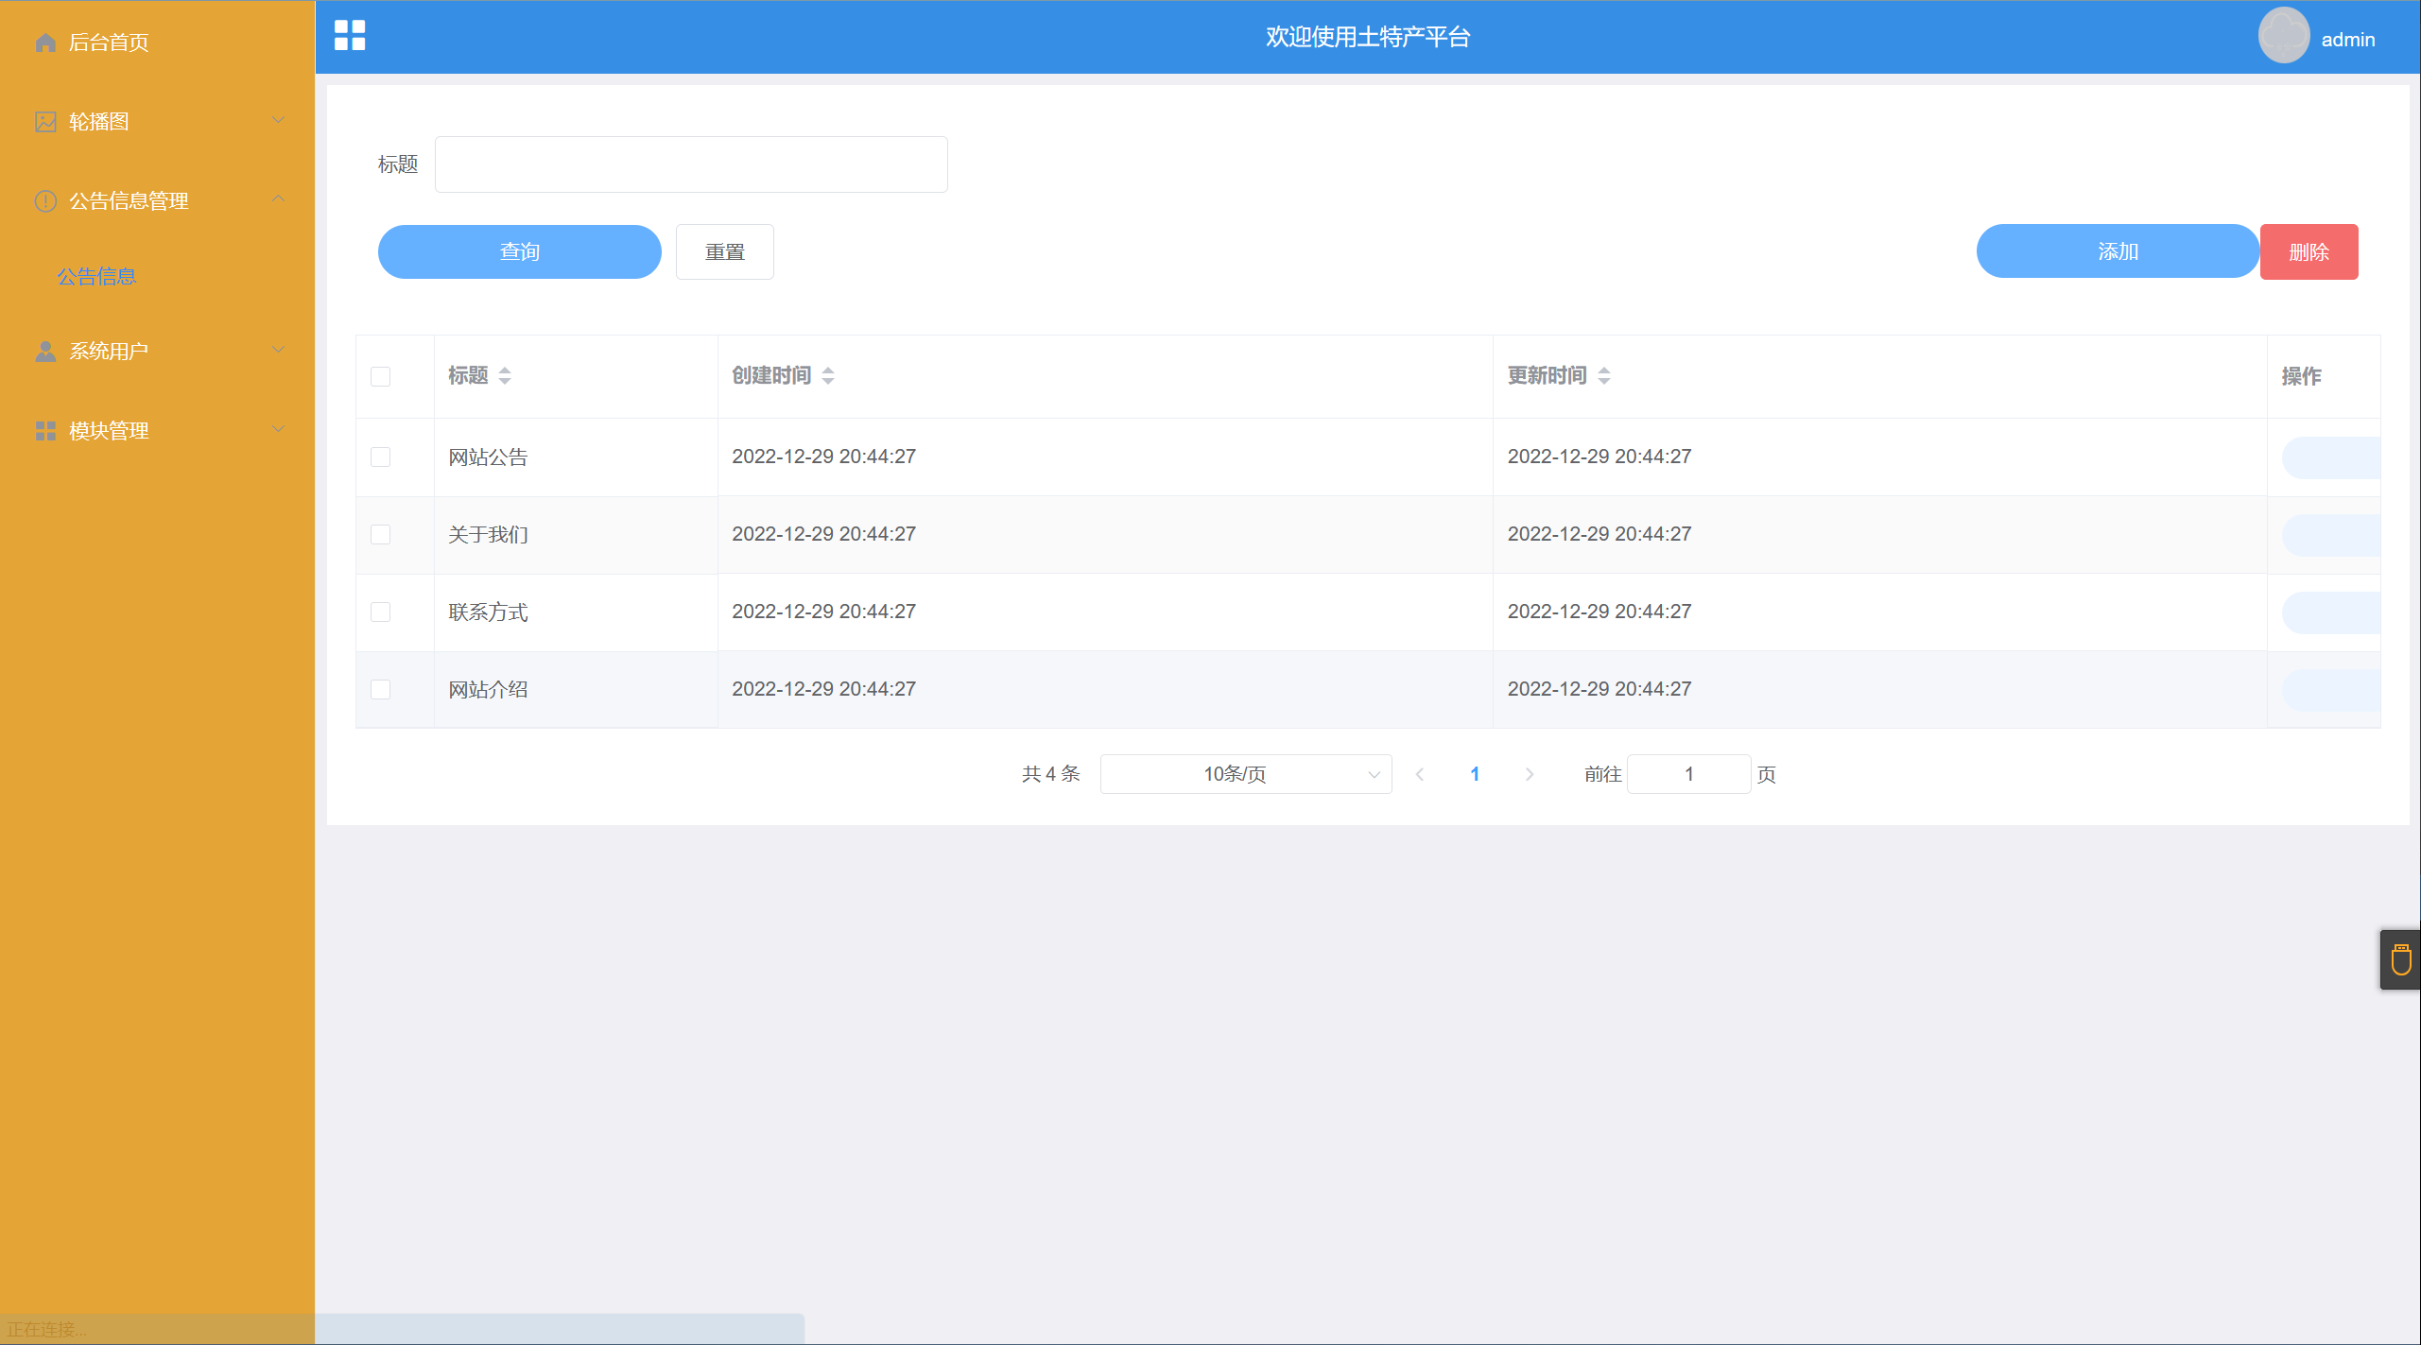This screenshot has width=2421, height=1345.
Task: Open the 10条/页 page size dropdown
Action: pos(1245,774)
